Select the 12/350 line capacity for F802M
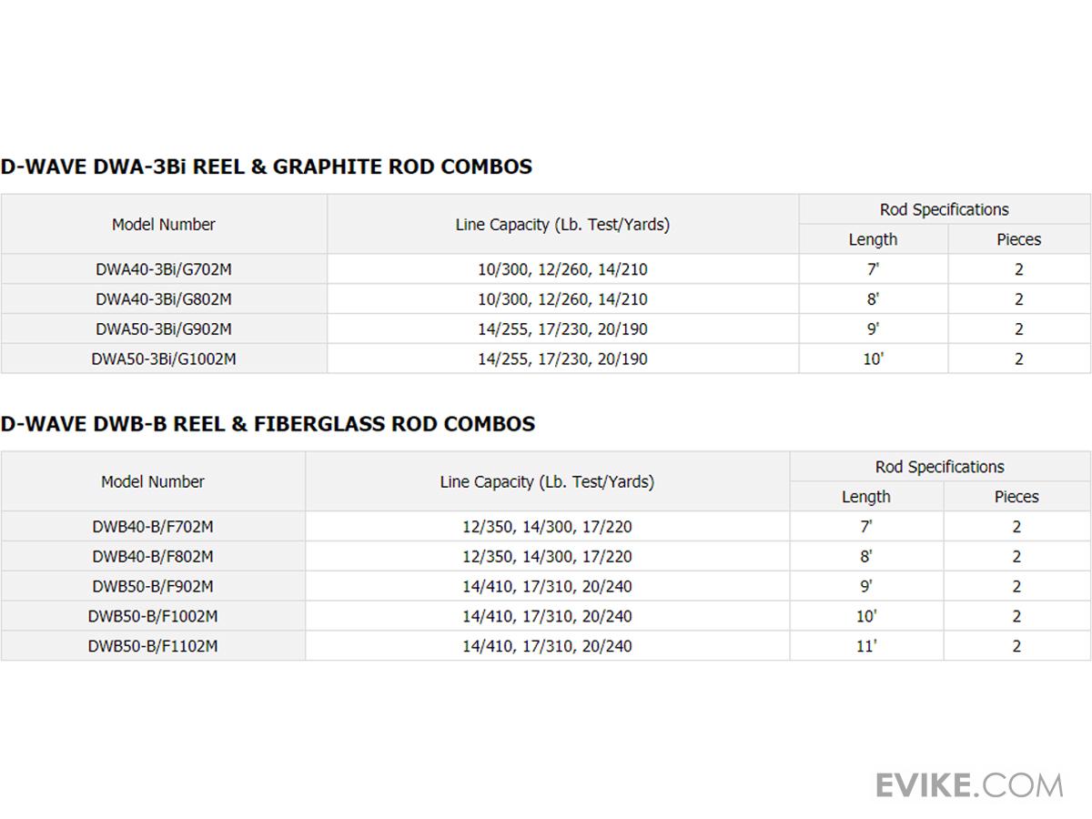This screenshot has width=1092, height=819. point(547,557)
